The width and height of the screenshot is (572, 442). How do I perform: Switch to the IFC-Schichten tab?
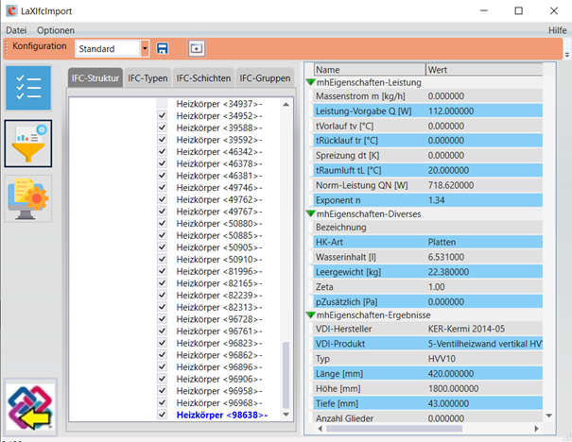203,78
